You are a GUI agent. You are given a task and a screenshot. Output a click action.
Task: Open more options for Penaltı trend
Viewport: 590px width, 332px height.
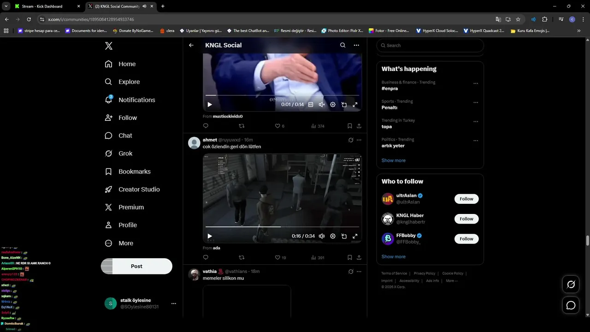click(476, 103)
